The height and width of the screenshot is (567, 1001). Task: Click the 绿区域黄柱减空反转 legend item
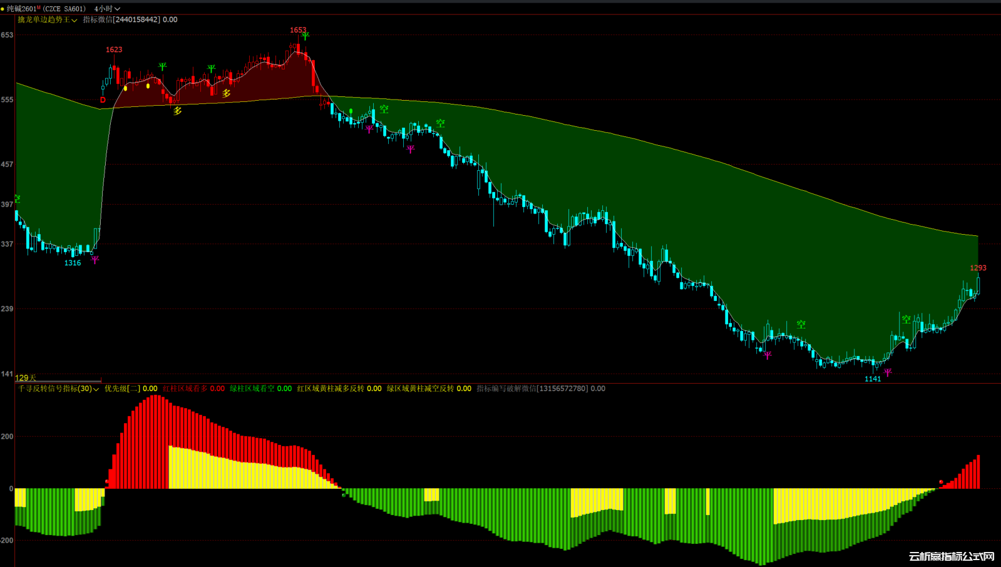coord(420,389)
